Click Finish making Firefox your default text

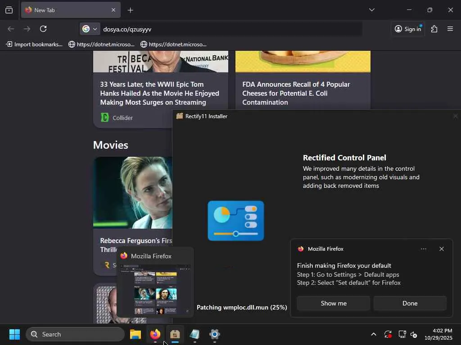click(344, 265)
